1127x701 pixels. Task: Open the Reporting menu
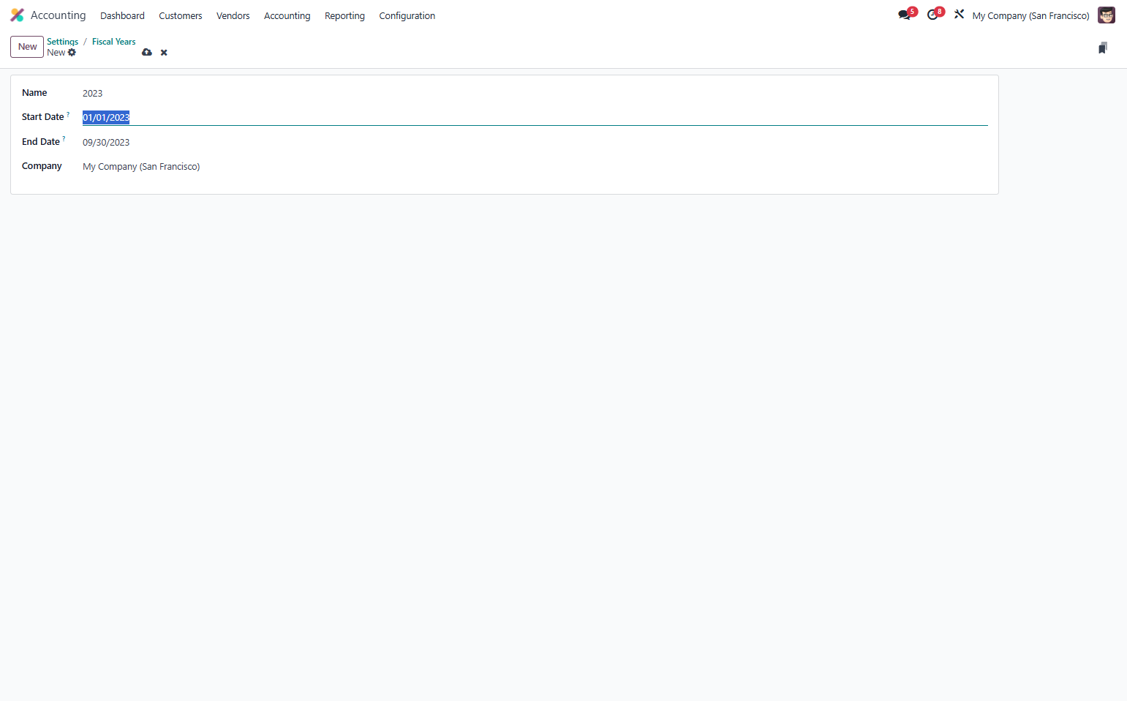tap(344, 15)
